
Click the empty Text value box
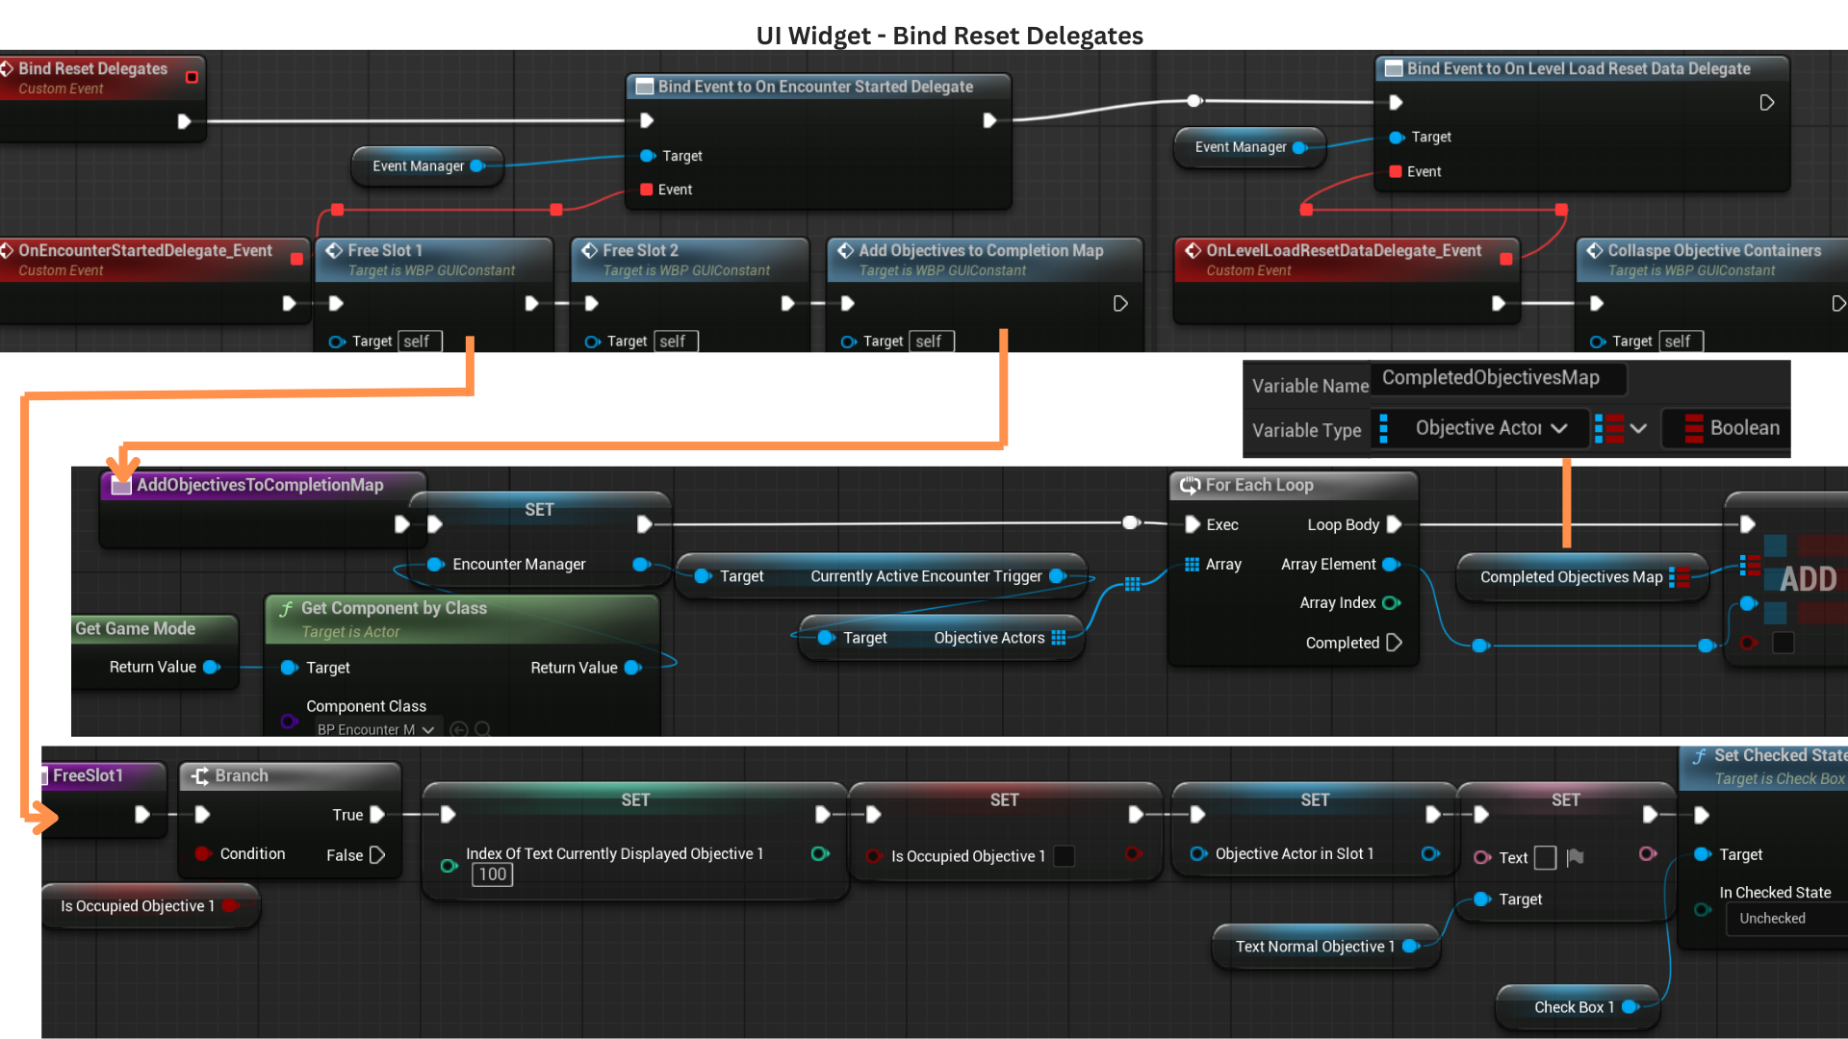coord(1545,857)
